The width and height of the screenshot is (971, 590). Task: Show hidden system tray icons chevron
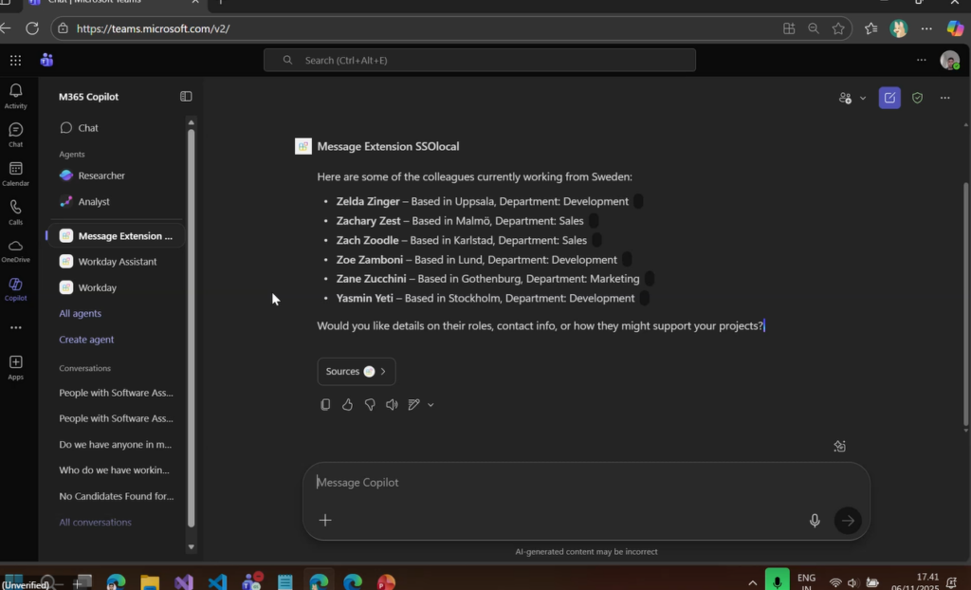(x=752, y=582)
